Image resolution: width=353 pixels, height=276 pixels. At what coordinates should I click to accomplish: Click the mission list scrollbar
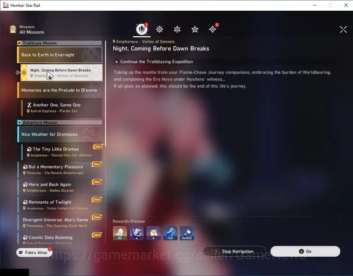(105, 93)
